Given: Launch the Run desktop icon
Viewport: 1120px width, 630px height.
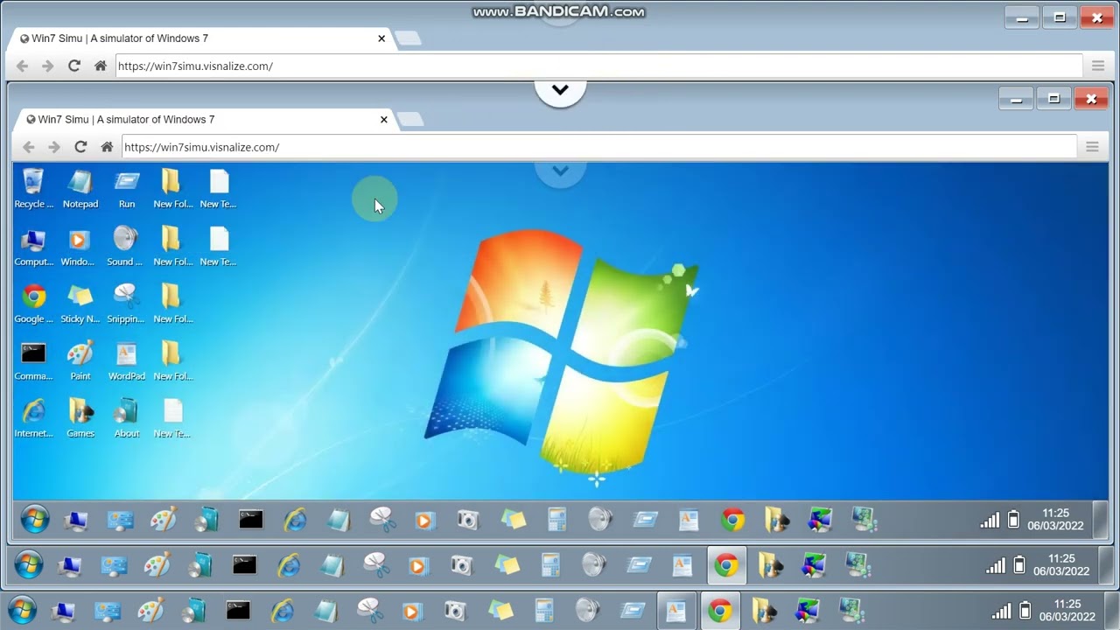Looking at the screenshot, I should click(x=127, y=189).
